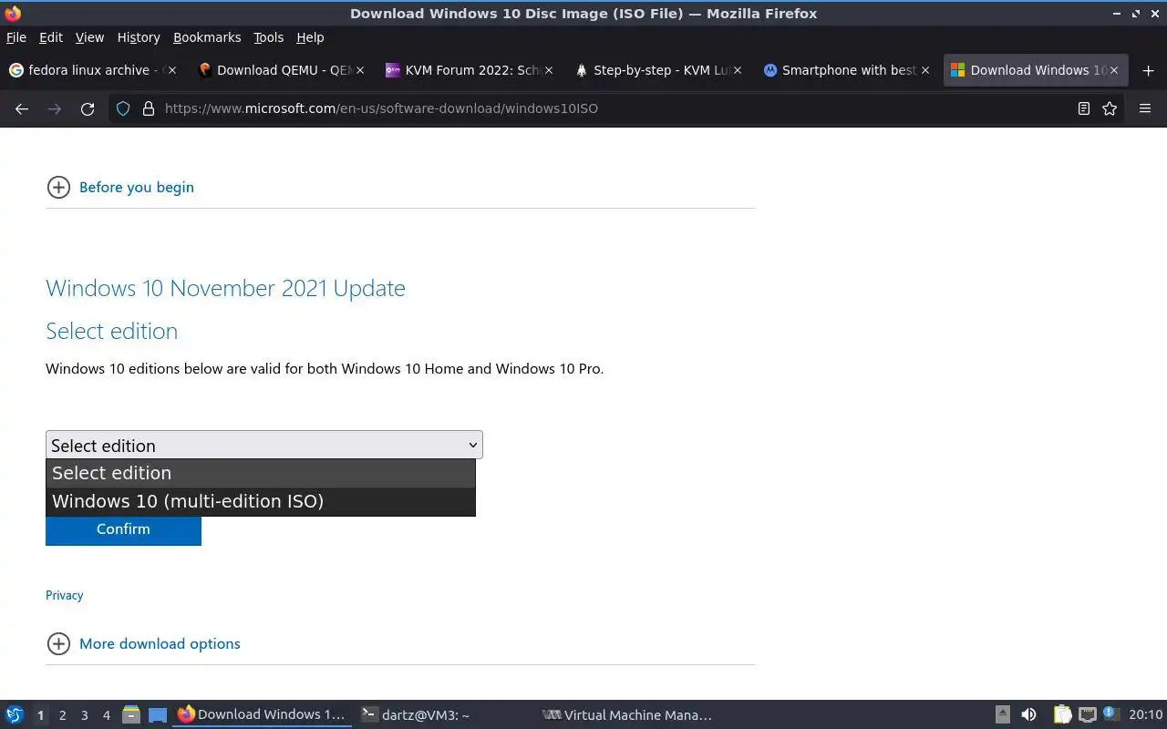Viewport: 1167px width, 729px height.
Task: Switch to the Smartphone with best tab
Action: [845, 70]
